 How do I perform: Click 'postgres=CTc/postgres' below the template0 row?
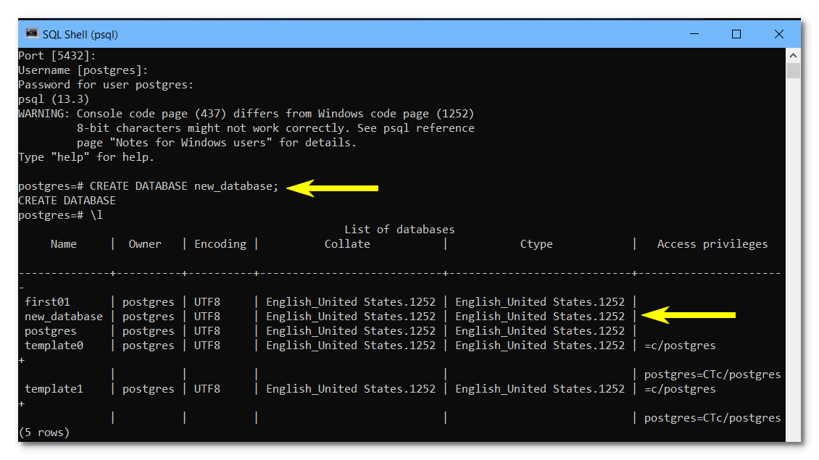712,375
